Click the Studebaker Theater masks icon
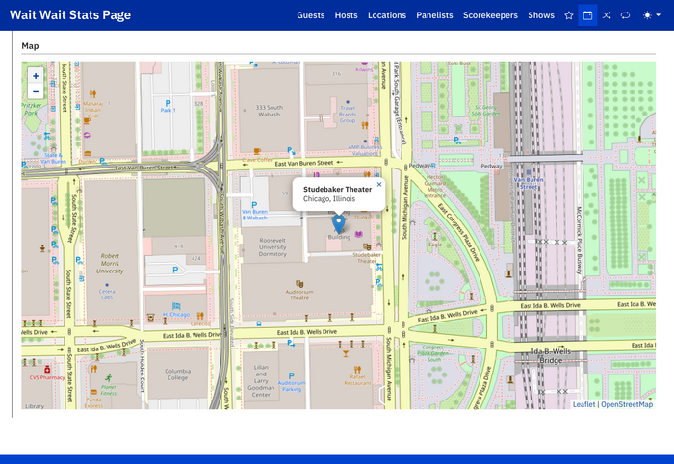Viewport: 674px width, 464px height. point(367,246)
